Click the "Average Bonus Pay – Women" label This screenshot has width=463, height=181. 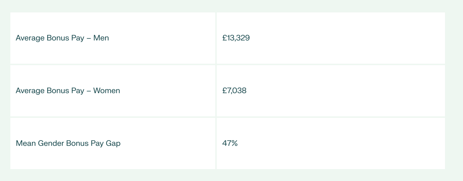click(68, 90)
